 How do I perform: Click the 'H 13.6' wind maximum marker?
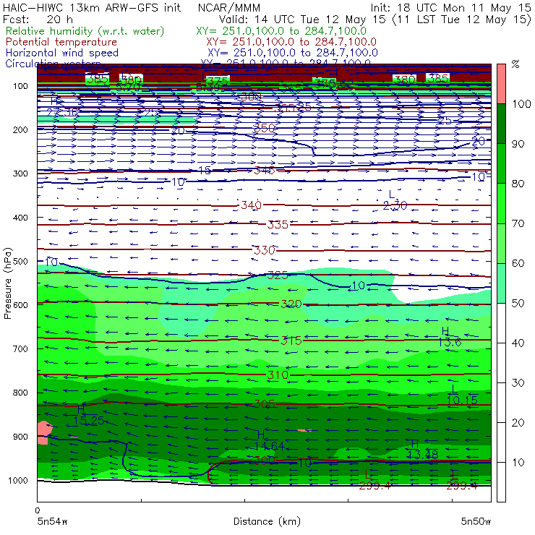[450, 337]
